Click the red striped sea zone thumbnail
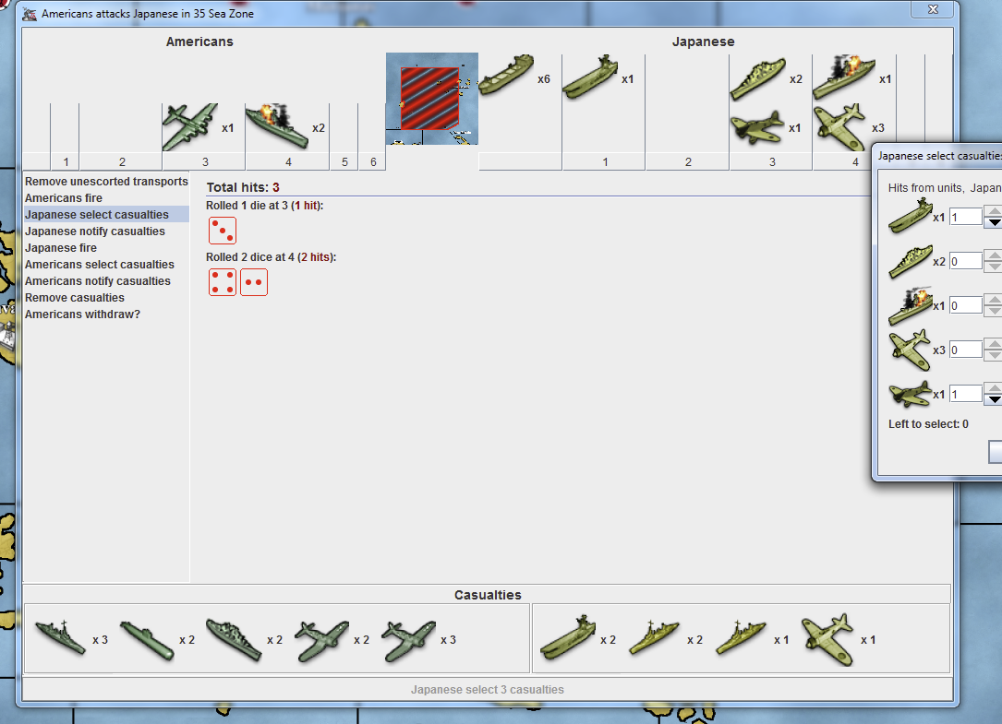This screenshot has height=724, width=1002. pyautogui.click(x=430, y=98)
